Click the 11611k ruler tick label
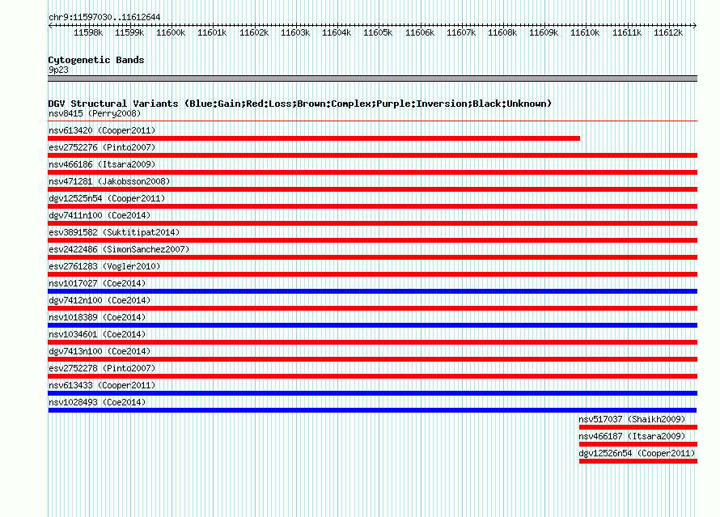 pyautogui.click(x=627, y=32)
